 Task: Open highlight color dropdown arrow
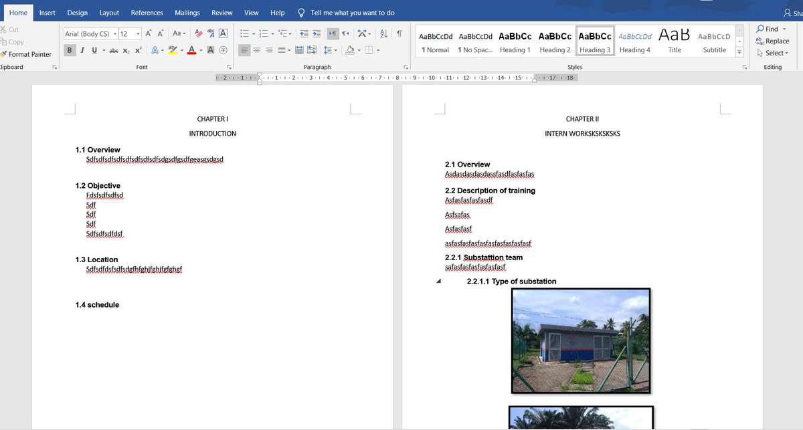point(181,50)
